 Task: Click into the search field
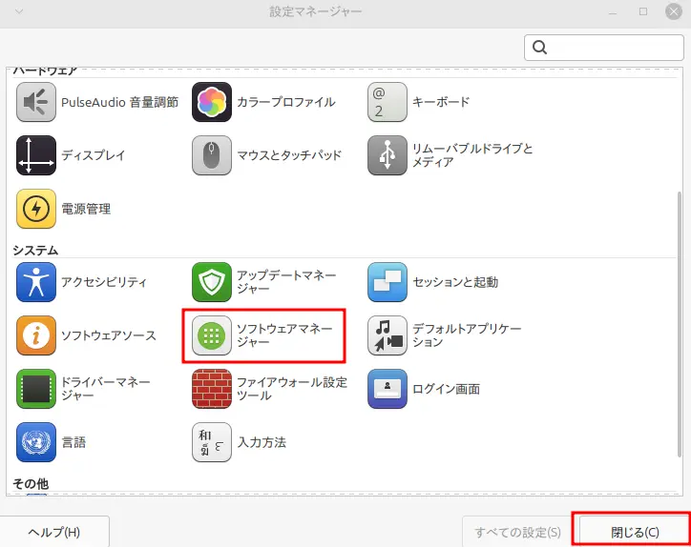[x=604, y=48]
